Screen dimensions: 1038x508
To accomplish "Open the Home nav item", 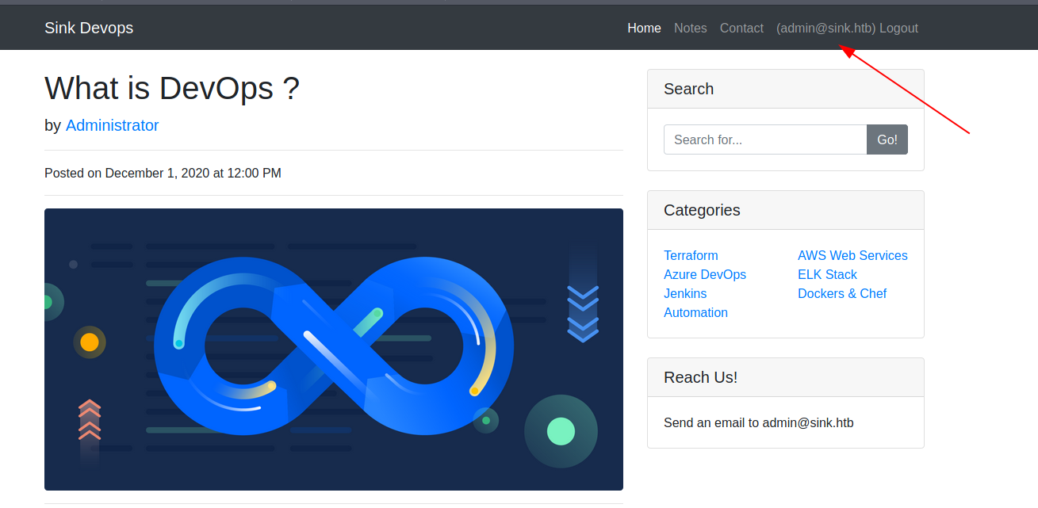I will (644, 28).
